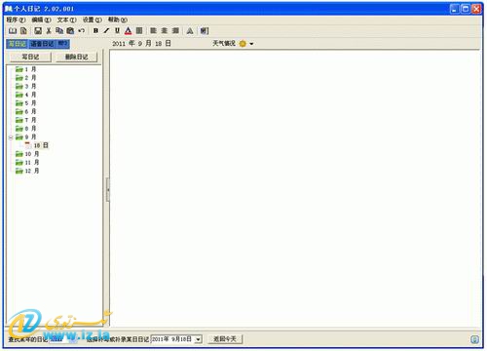Click the Paste clipboard icon
This screenshot has height=351, width=487.
70,31
